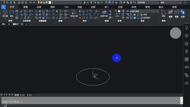Toggle the layer lightbulb on/off icon
190x107 pixels.
pyautogui.click(x=39, y=2)
